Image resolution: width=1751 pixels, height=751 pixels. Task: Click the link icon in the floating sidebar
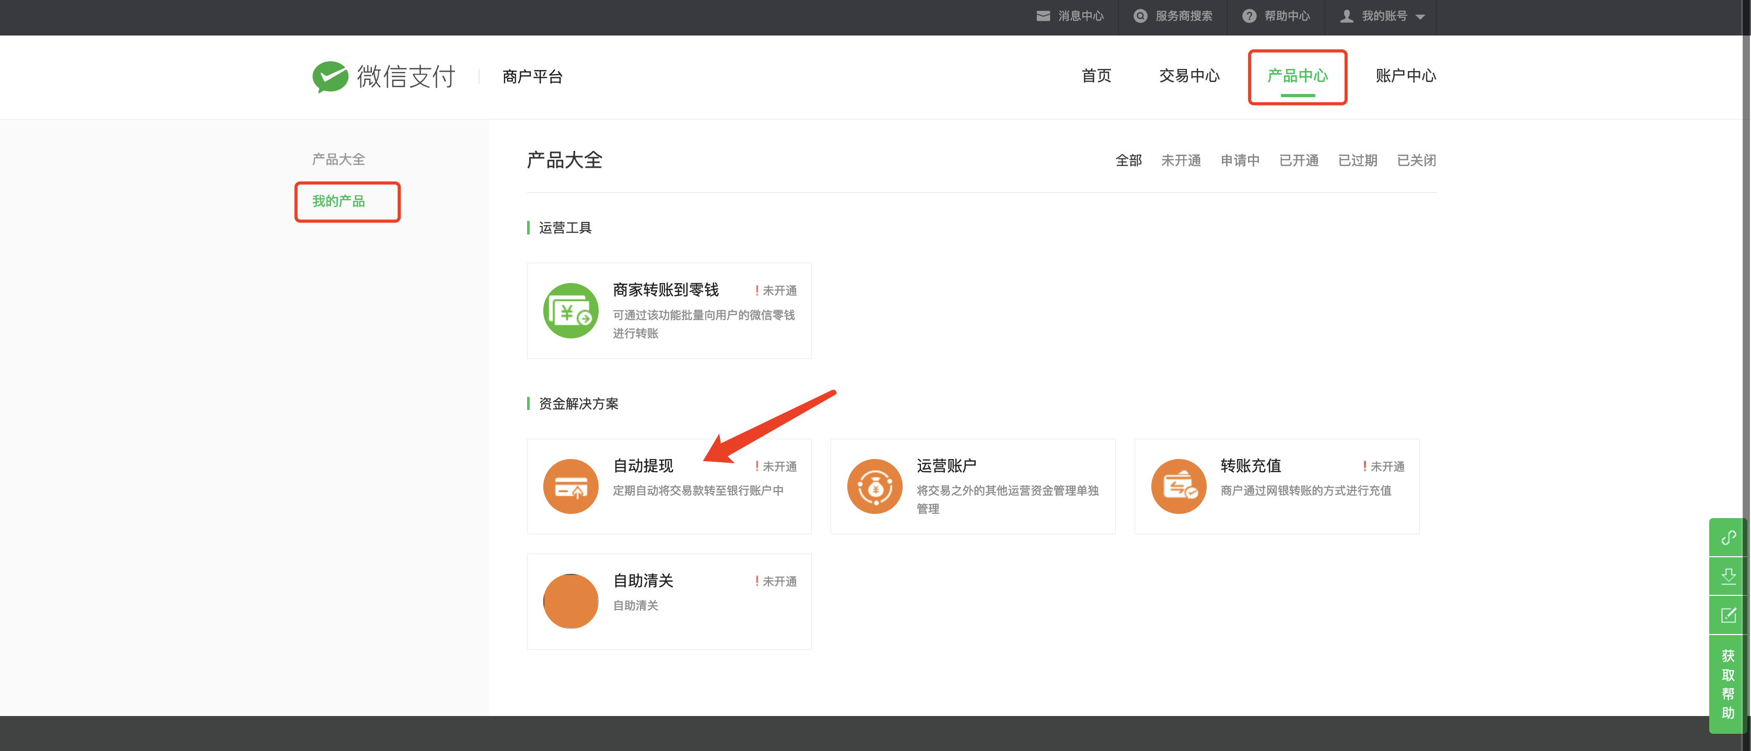pyautogui.click(x=1728, y=537)
